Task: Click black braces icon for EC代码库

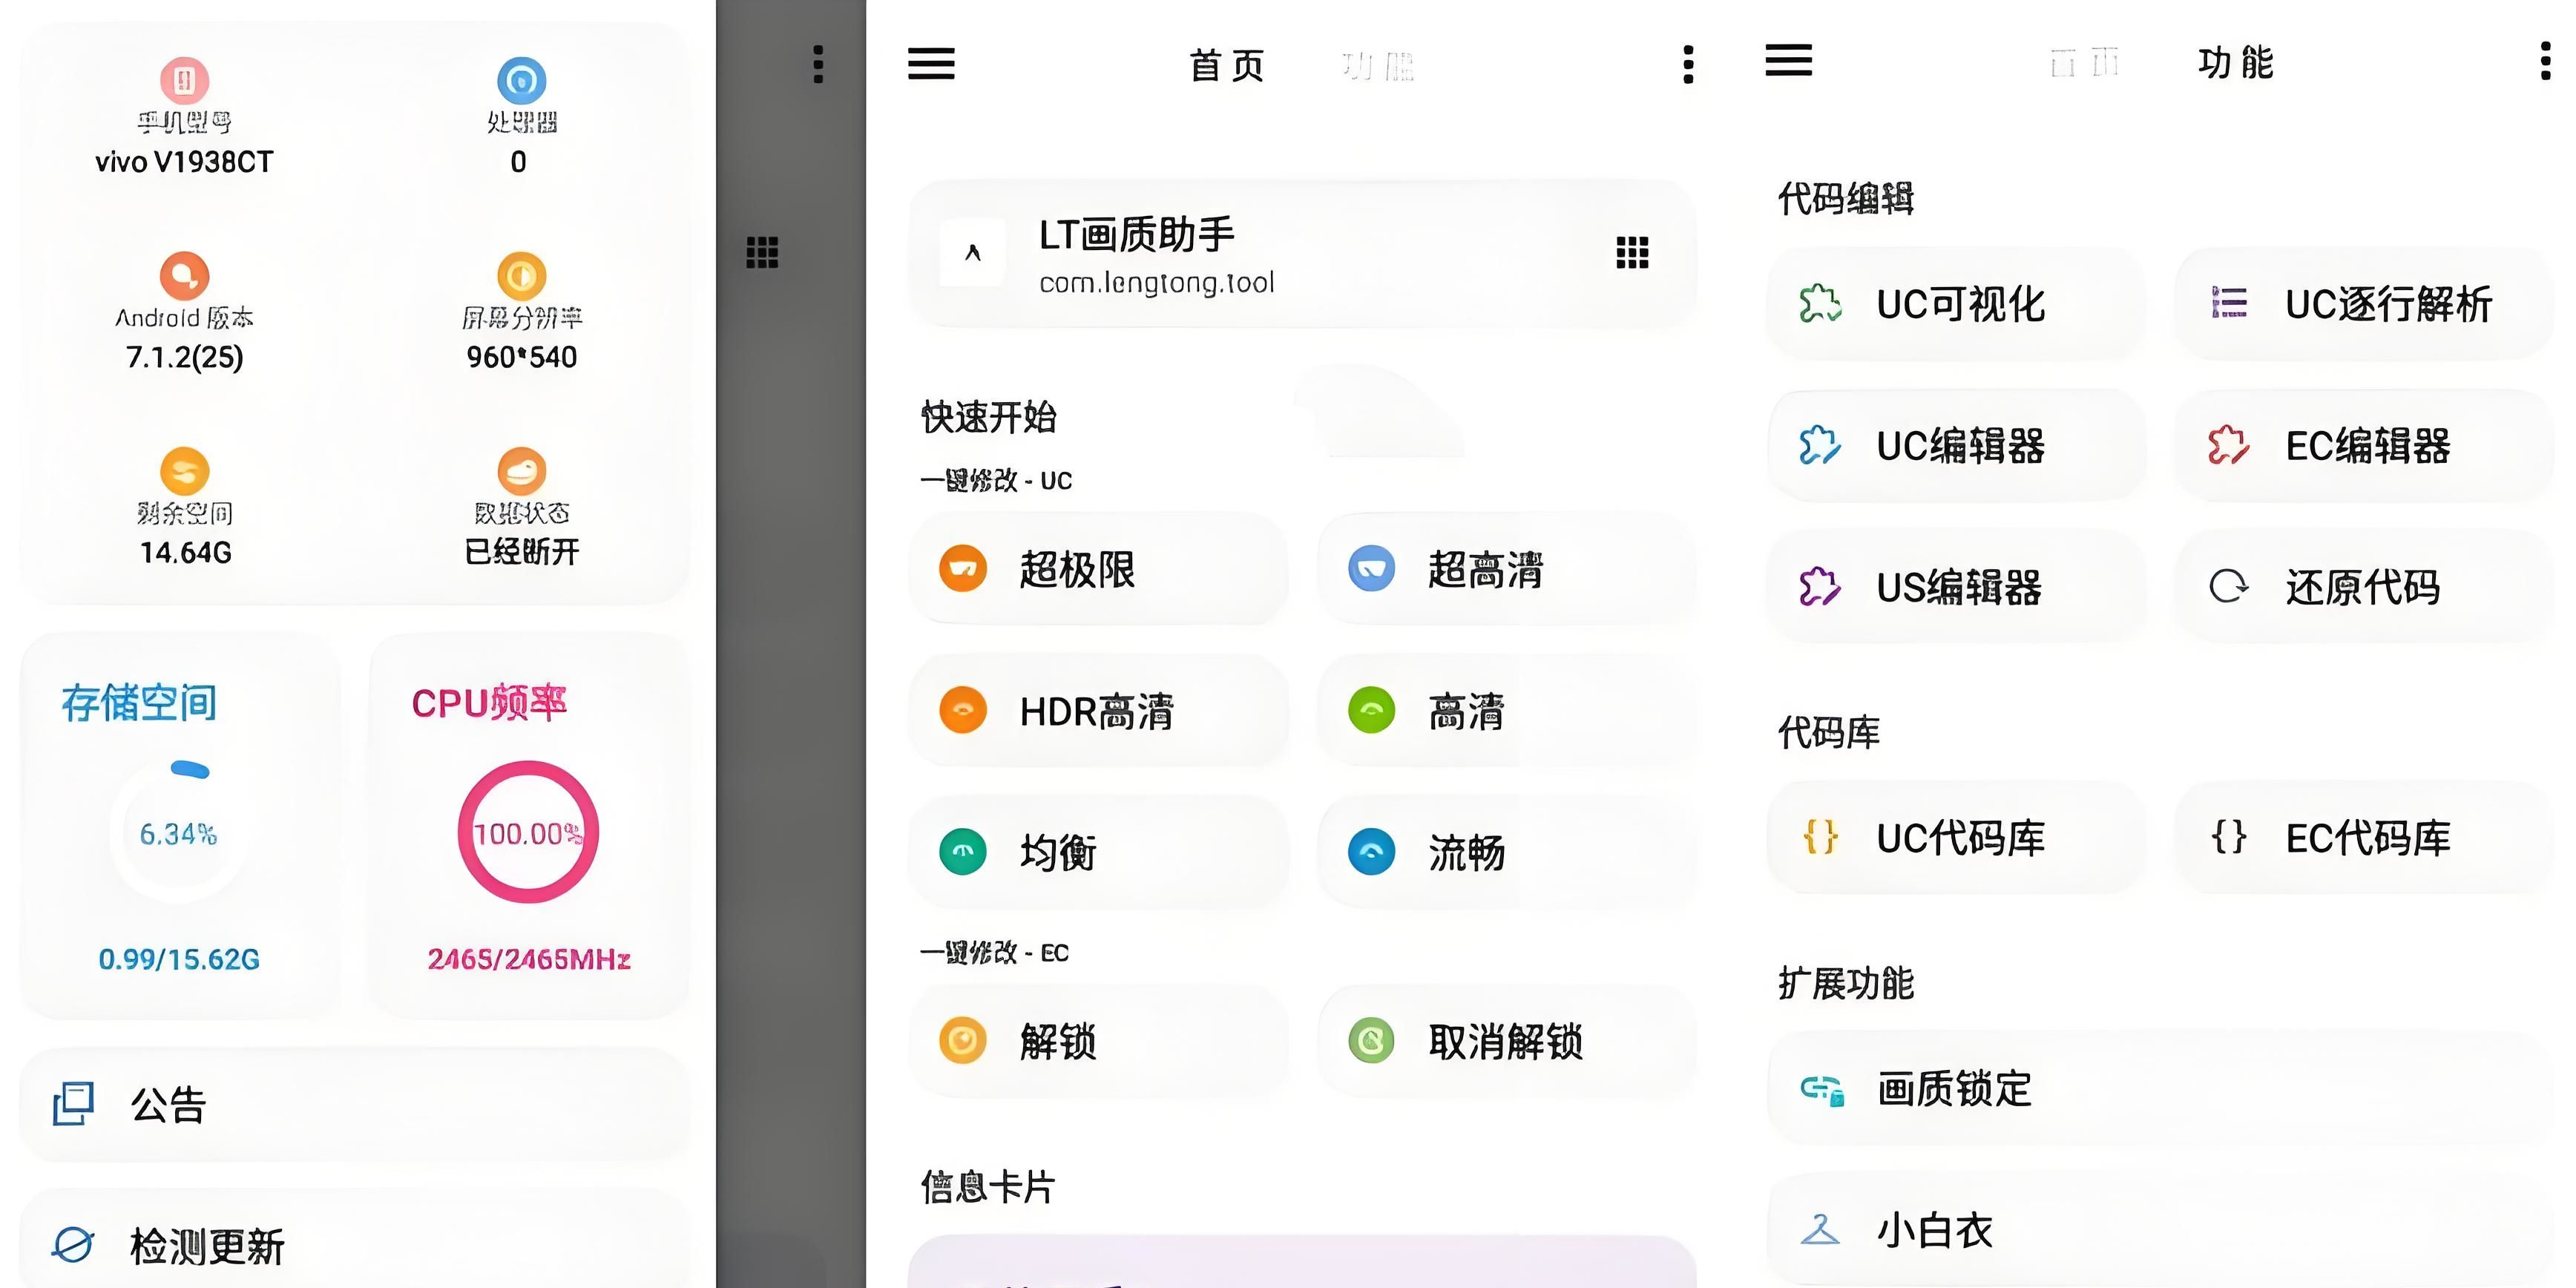Action: pos(2229,836)
